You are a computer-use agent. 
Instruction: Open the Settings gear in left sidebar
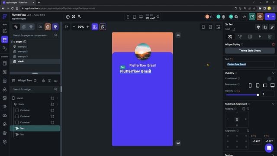5,142
